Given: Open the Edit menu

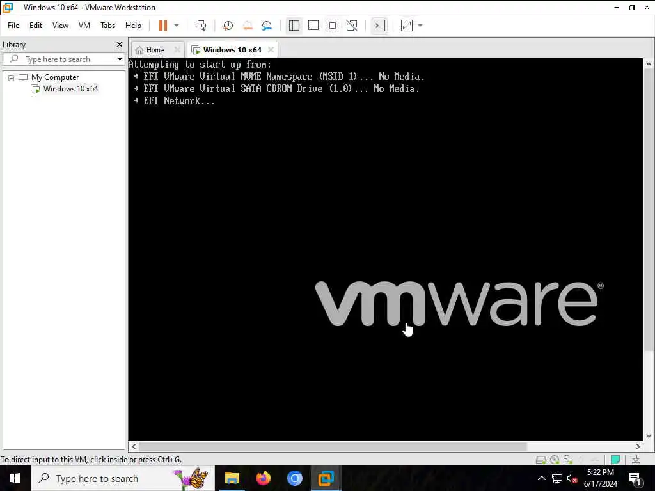Looking at the screenshot, I should 36,26.
